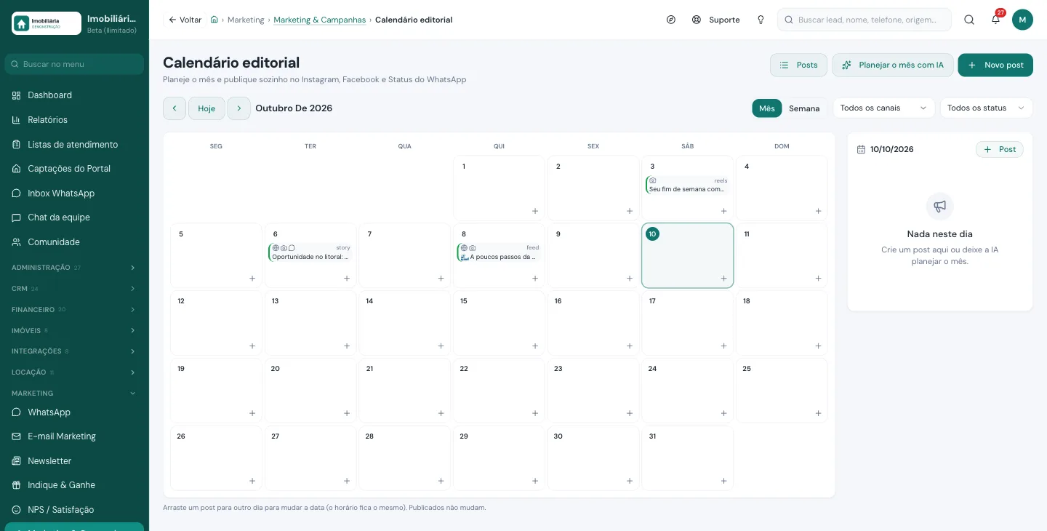This screenshot has height=531, width=1047.
Task: Click the compass icon in header
Action: [x=671, y=20]
